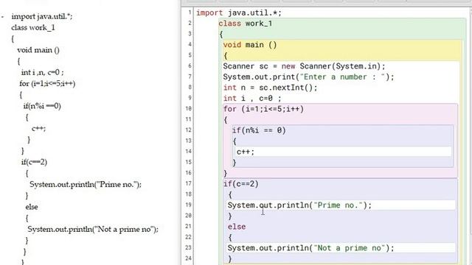Image resolution: width=472 pixels, height=265 pixels.
Task: Click 'class work_1' in the code editor
Action: click(x=246, y=24)
